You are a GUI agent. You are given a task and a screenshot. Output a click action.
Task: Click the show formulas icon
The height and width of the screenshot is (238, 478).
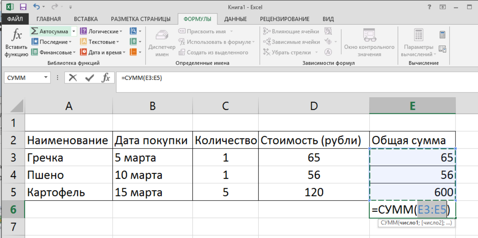coord(328,31)
